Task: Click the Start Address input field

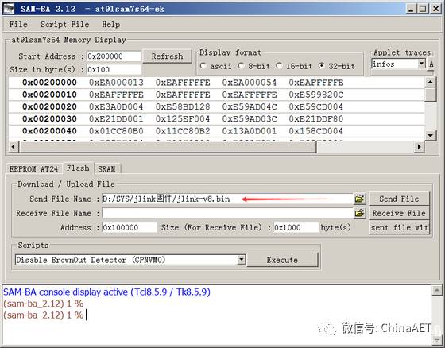Action: (114, 56)
